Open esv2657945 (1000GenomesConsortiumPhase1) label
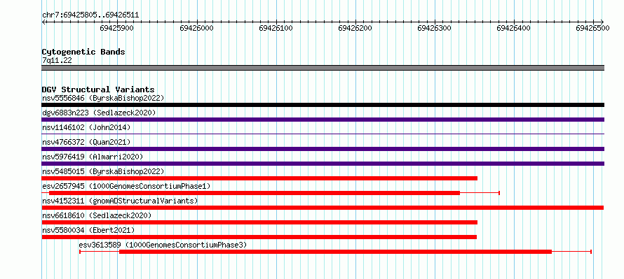 tap(126, 186)
